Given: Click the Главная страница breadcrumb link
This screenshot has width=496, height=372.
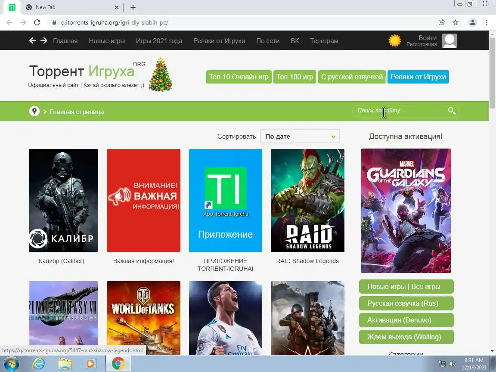Looking at the screenshot, I should tap(77, 112).
